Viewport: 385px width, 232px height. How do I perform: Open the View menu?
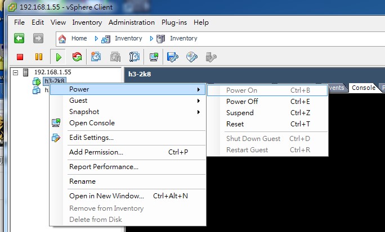pyautogui.click(x=58, y=22)
